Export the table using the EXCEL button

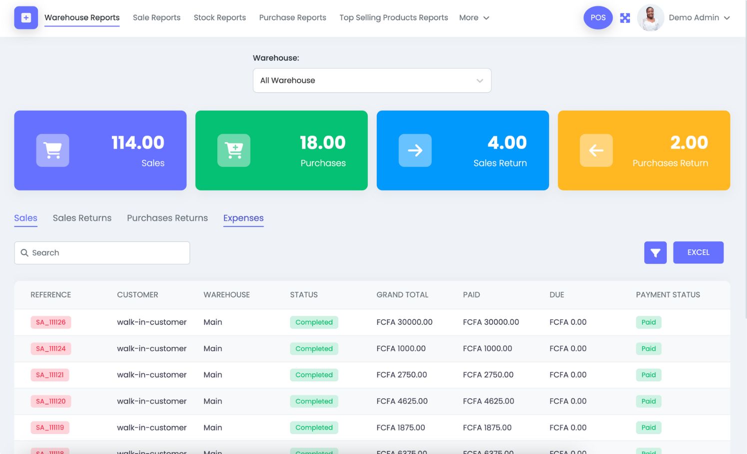(698, 252)
